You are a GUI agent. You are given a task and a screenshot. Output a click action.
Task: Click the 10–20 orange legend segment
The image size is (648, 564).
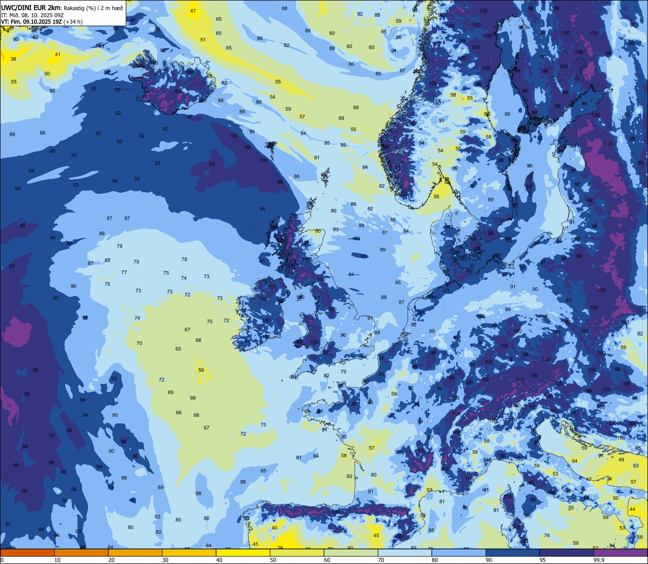[x=81, y=552]
